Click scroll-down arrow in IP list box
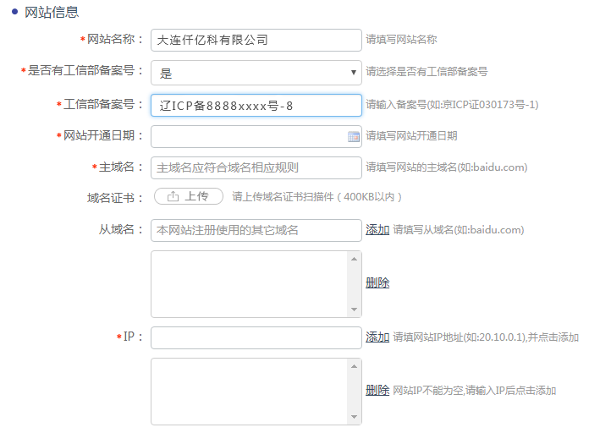The image size is (600, 433). 355,417
